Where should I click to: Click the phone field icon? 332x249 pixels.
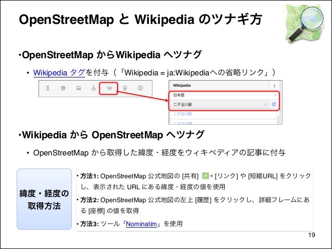click(x=125, y=88)
